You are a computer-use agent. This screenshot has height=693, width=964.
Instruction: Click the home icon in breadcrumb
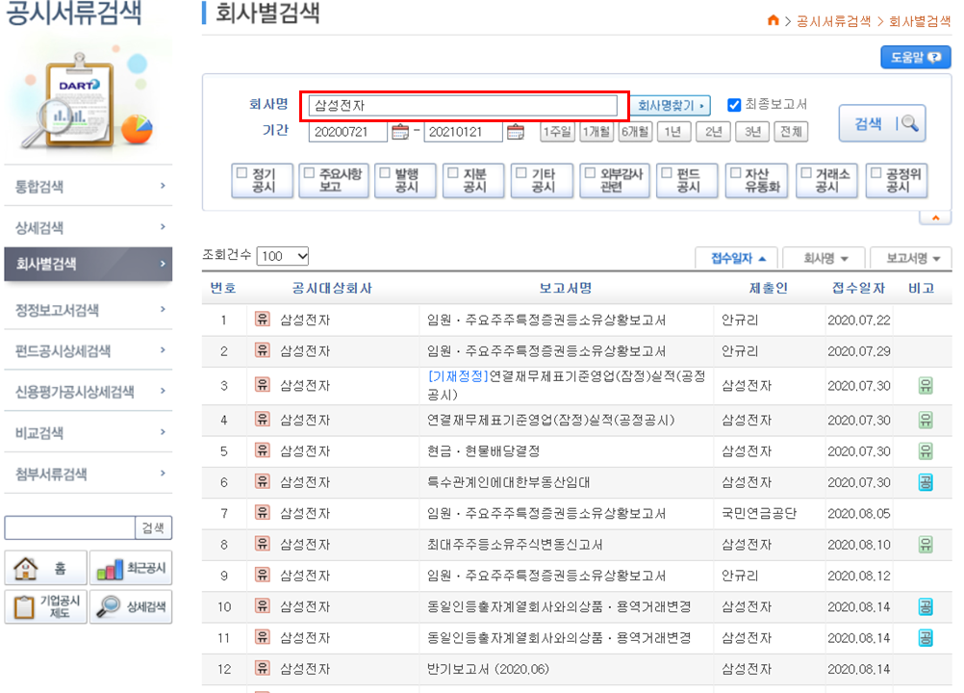(774, 20)
